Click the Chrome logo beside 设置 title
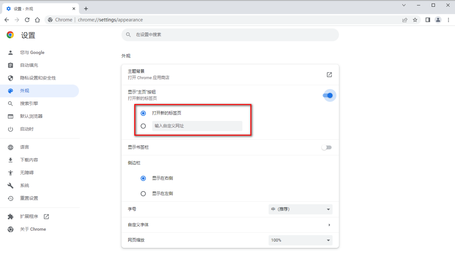This screenshot has height=258, width=455. [x=10, y=35]
